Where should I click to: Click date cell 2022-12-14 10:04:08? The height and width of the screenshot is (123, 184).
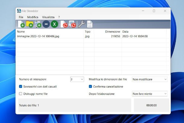[x=135, y=36]
